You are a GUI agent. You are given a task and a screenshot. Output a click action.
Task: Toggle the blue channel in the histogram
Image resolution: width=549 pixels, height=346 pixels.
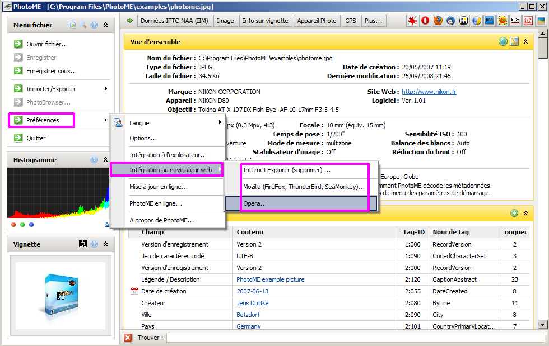point(31,225)
